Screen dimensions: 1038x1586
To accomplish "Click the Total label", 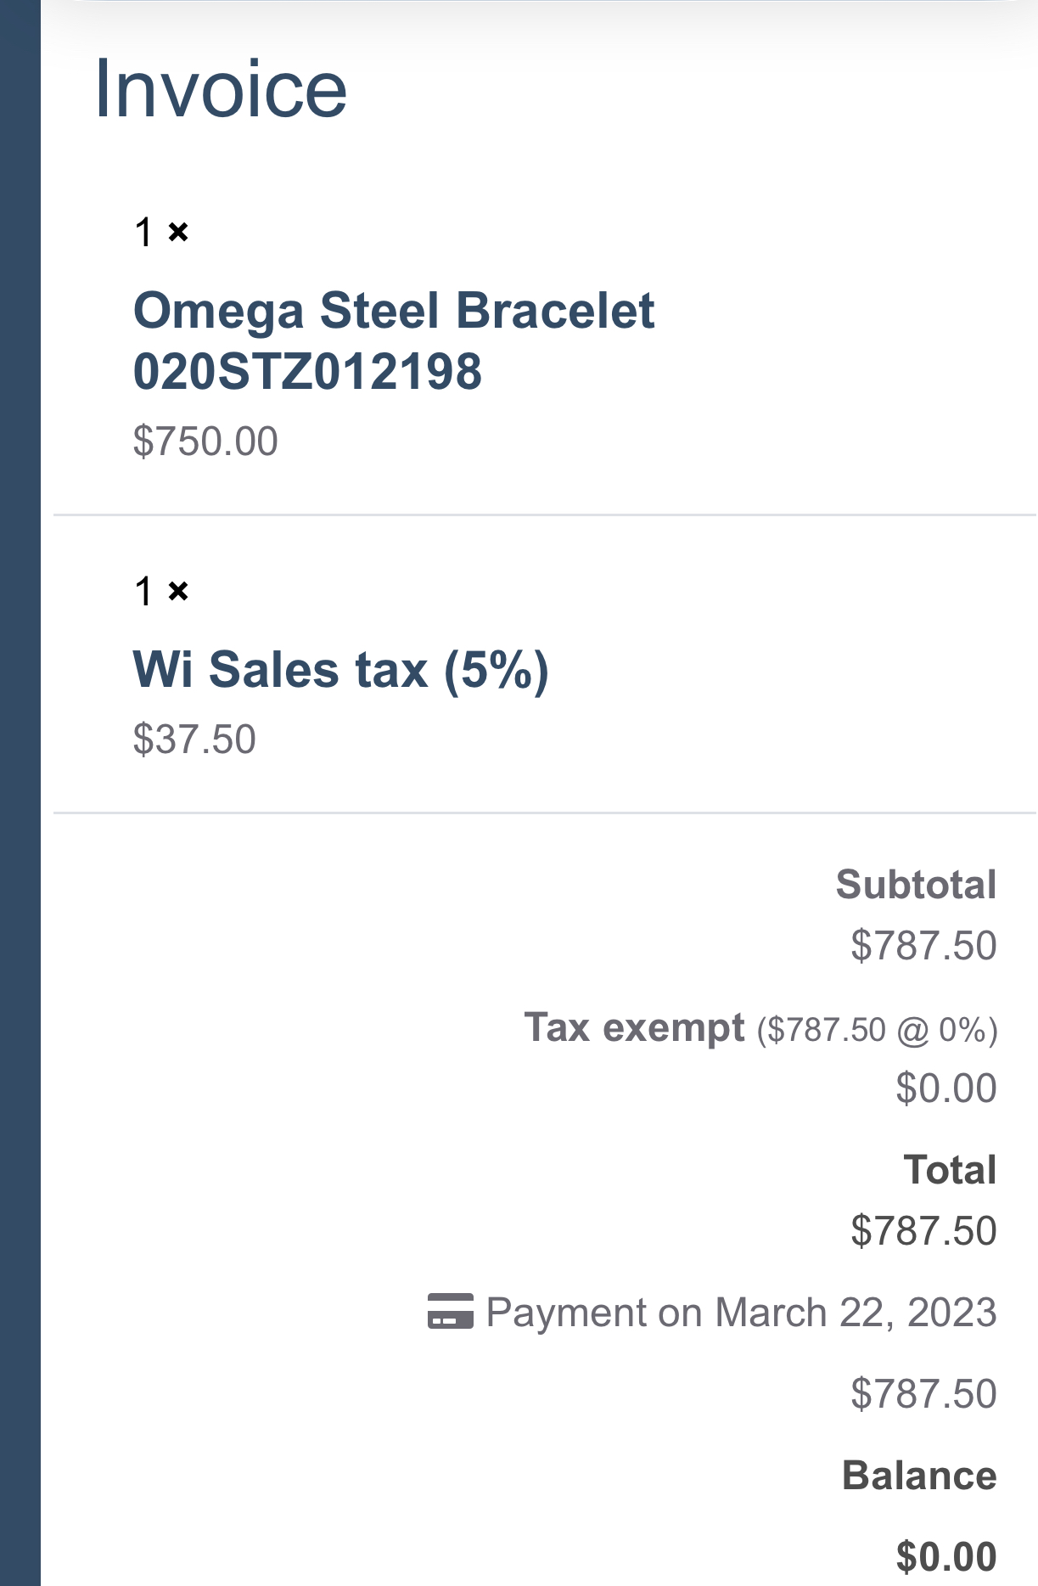I will click(x=950, y=1170).
